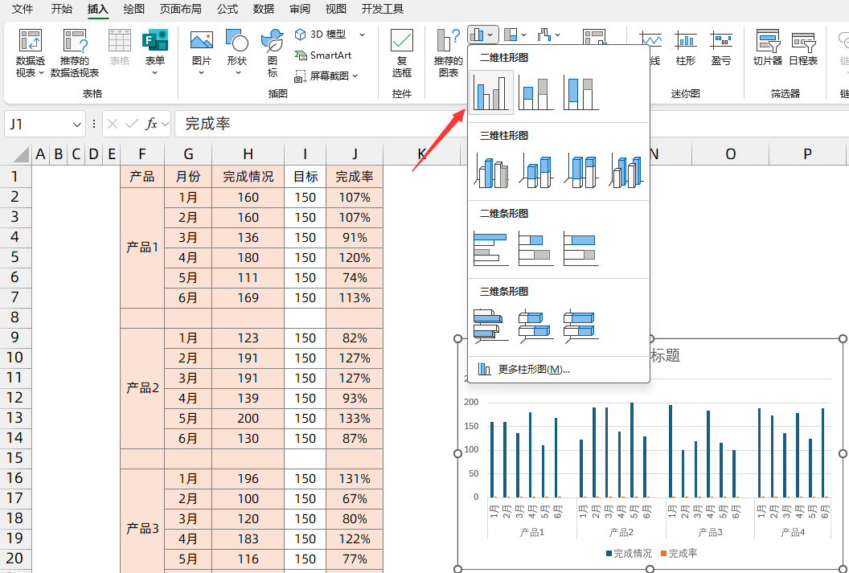
Task: Insert a 日程表 timeline
Action: 803,49
